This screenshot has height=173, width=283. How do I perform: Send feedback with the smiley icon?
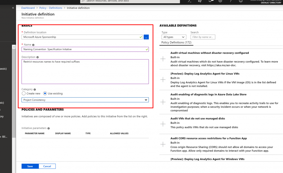(x=240, y=1)
